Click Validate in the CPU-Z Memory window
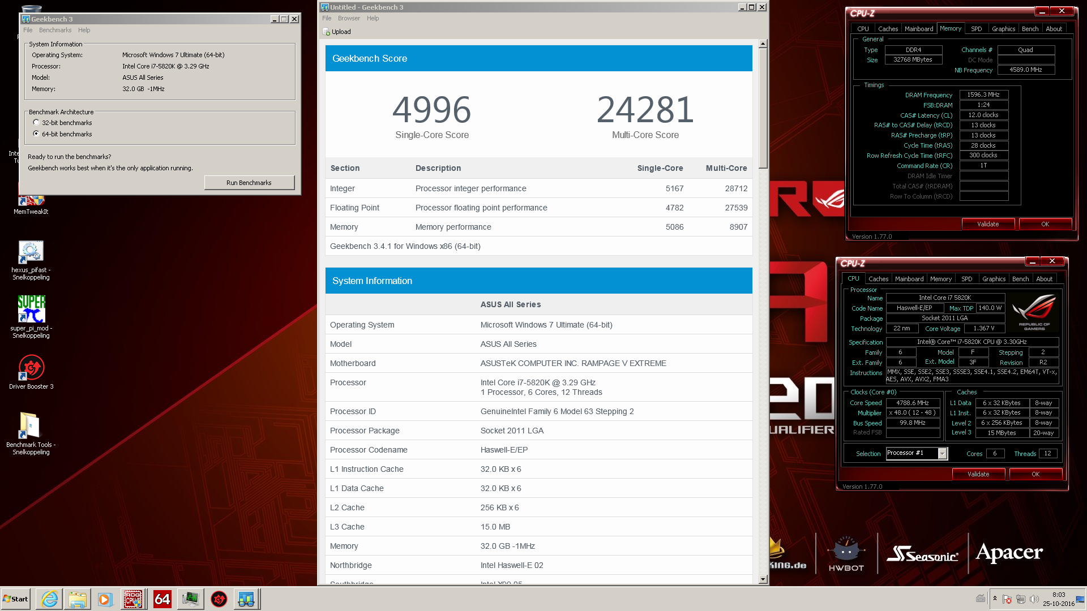The width and height of the screenshot is (1087, 611). 988,224
